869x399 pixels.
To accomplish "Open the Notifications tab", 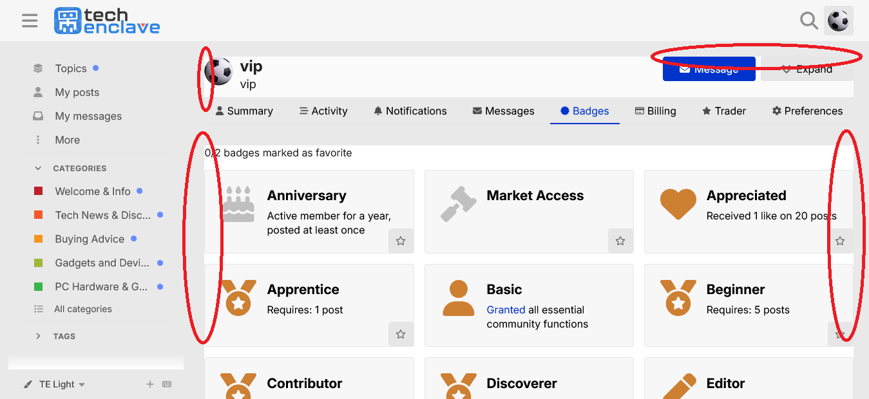I will pos(410,111).
